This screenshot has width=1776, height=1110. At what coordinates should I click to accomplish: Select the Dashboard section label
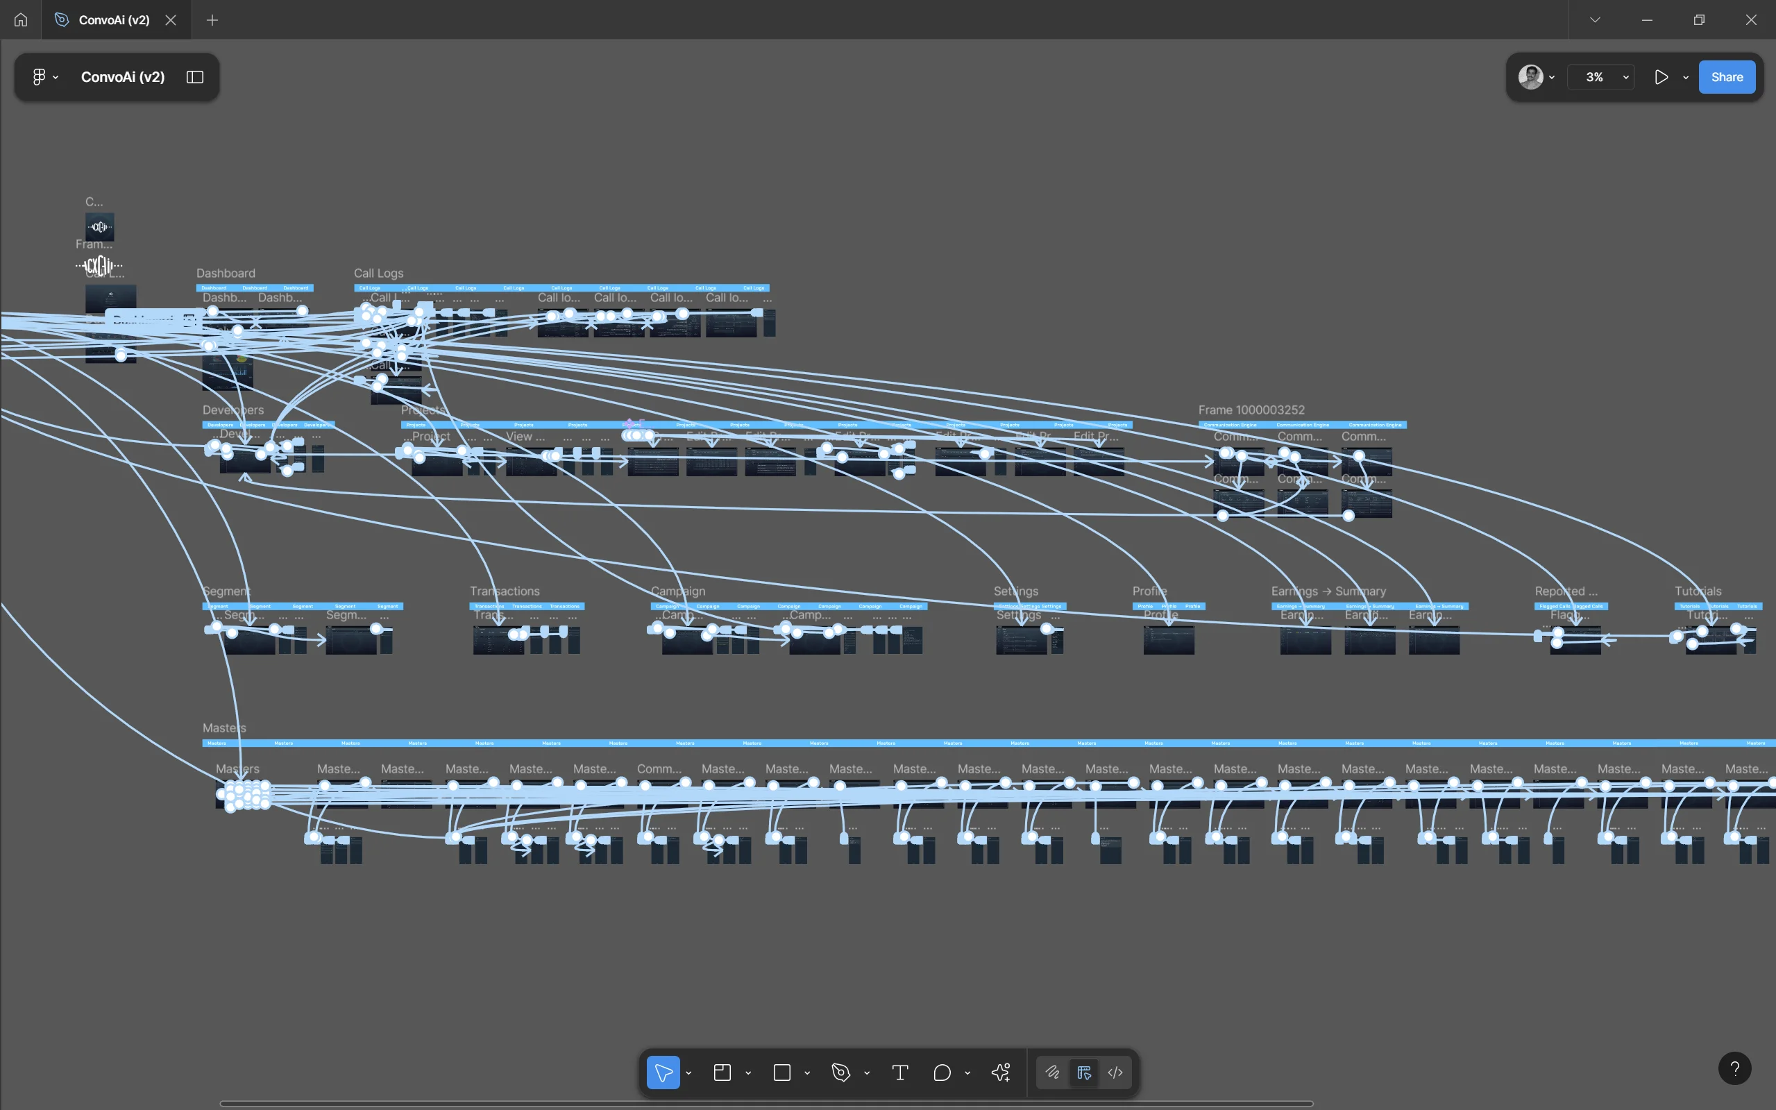point(226,273)
